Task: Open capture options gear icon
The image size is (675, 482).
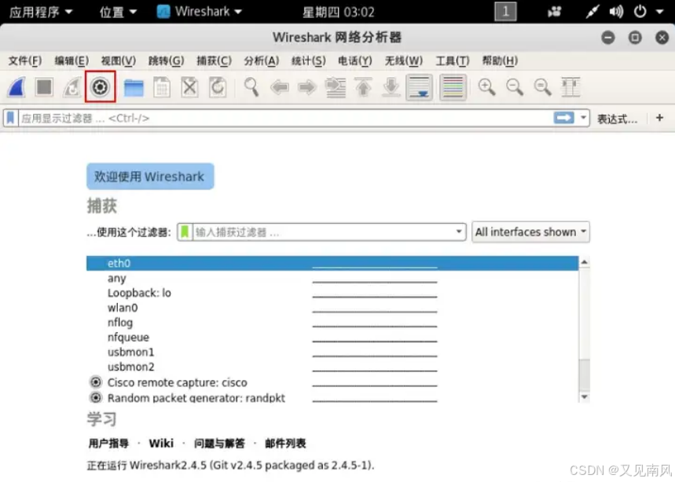Action: 101,87
